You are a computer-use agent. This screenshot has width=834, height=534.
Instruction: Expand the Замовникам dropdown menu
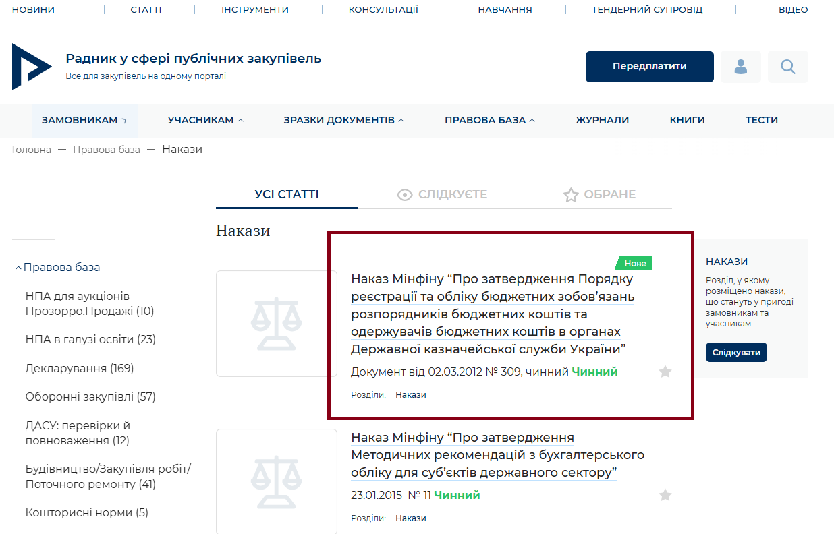(x=84, y=120)
